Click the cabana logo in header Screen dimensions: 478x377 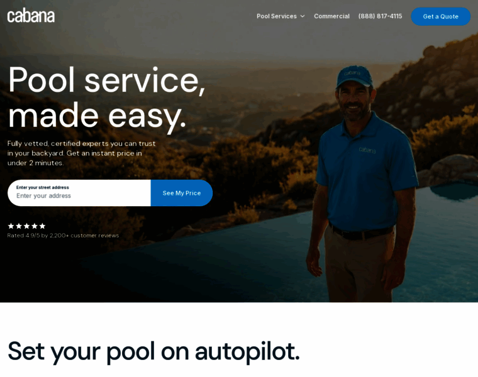pos(31,16)
